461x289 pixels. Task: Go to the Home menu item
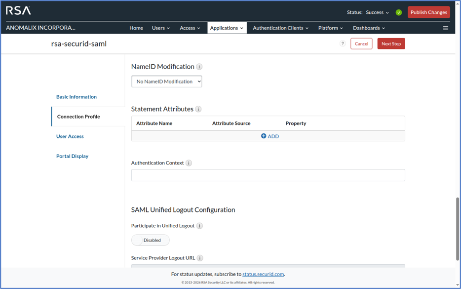[x=136, y=28]
